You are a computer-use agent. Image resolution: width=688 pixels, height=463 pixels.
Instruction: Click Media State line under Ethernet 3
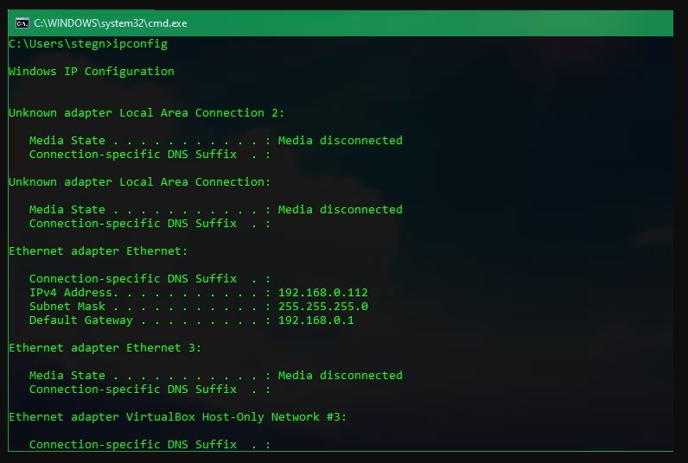point(216,376)
